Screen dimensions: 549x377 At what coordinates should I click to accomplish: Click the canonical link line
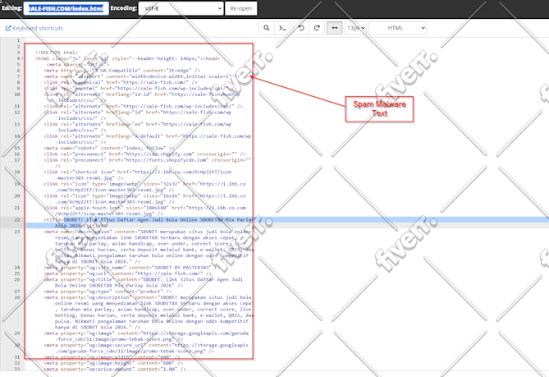pos(121,82)
